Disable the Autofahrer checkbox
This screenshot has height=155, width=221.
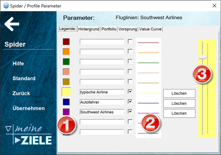click(130, 102)
